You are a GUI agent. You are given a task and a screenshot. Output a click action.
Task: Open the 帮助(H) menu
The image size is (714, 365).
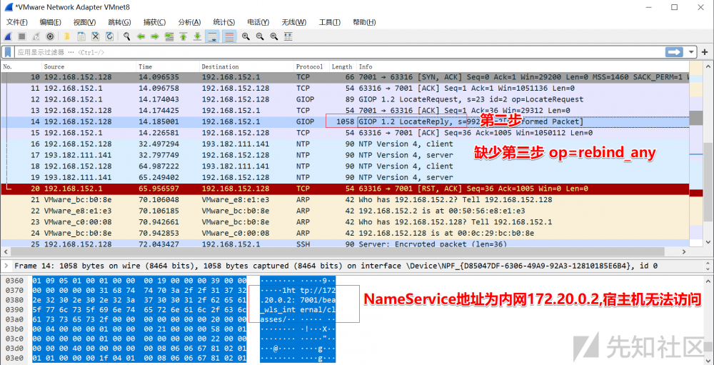(364, 22)
